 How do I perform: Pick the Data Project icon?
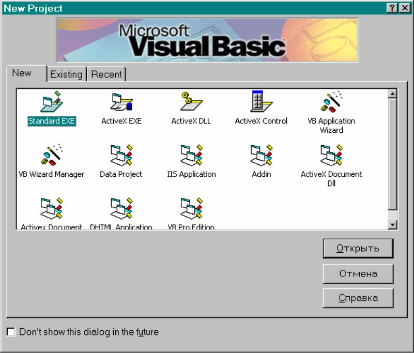[x=121, y=155]
